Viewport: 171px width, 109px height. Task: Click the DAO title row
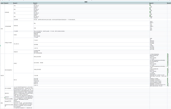coord(86,2)
